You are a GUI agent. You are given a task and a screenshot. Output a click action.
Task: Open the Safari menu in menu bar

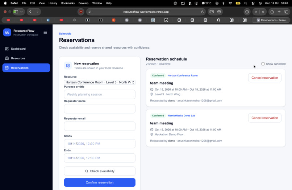(14, 3)
